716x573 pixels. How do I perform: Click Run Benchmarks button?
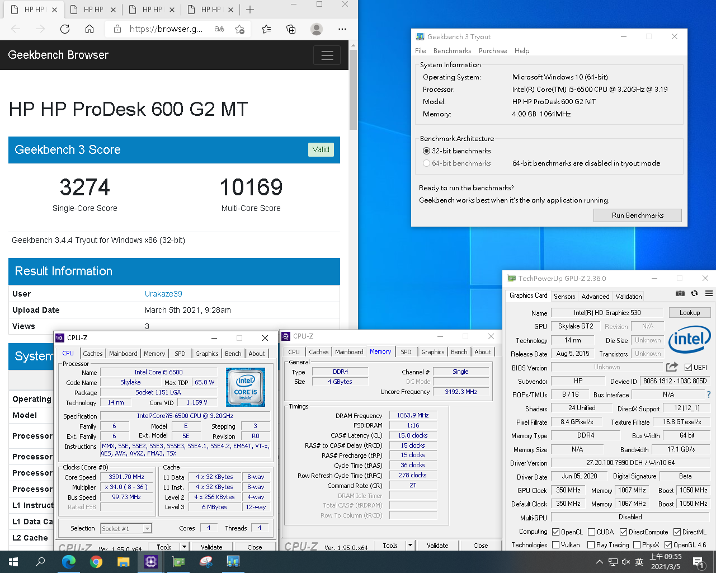click(x=638, y=215)
